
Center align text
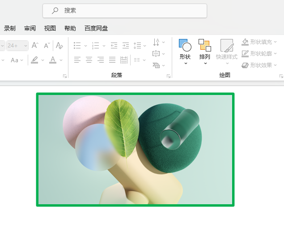[x=89, y=60]
